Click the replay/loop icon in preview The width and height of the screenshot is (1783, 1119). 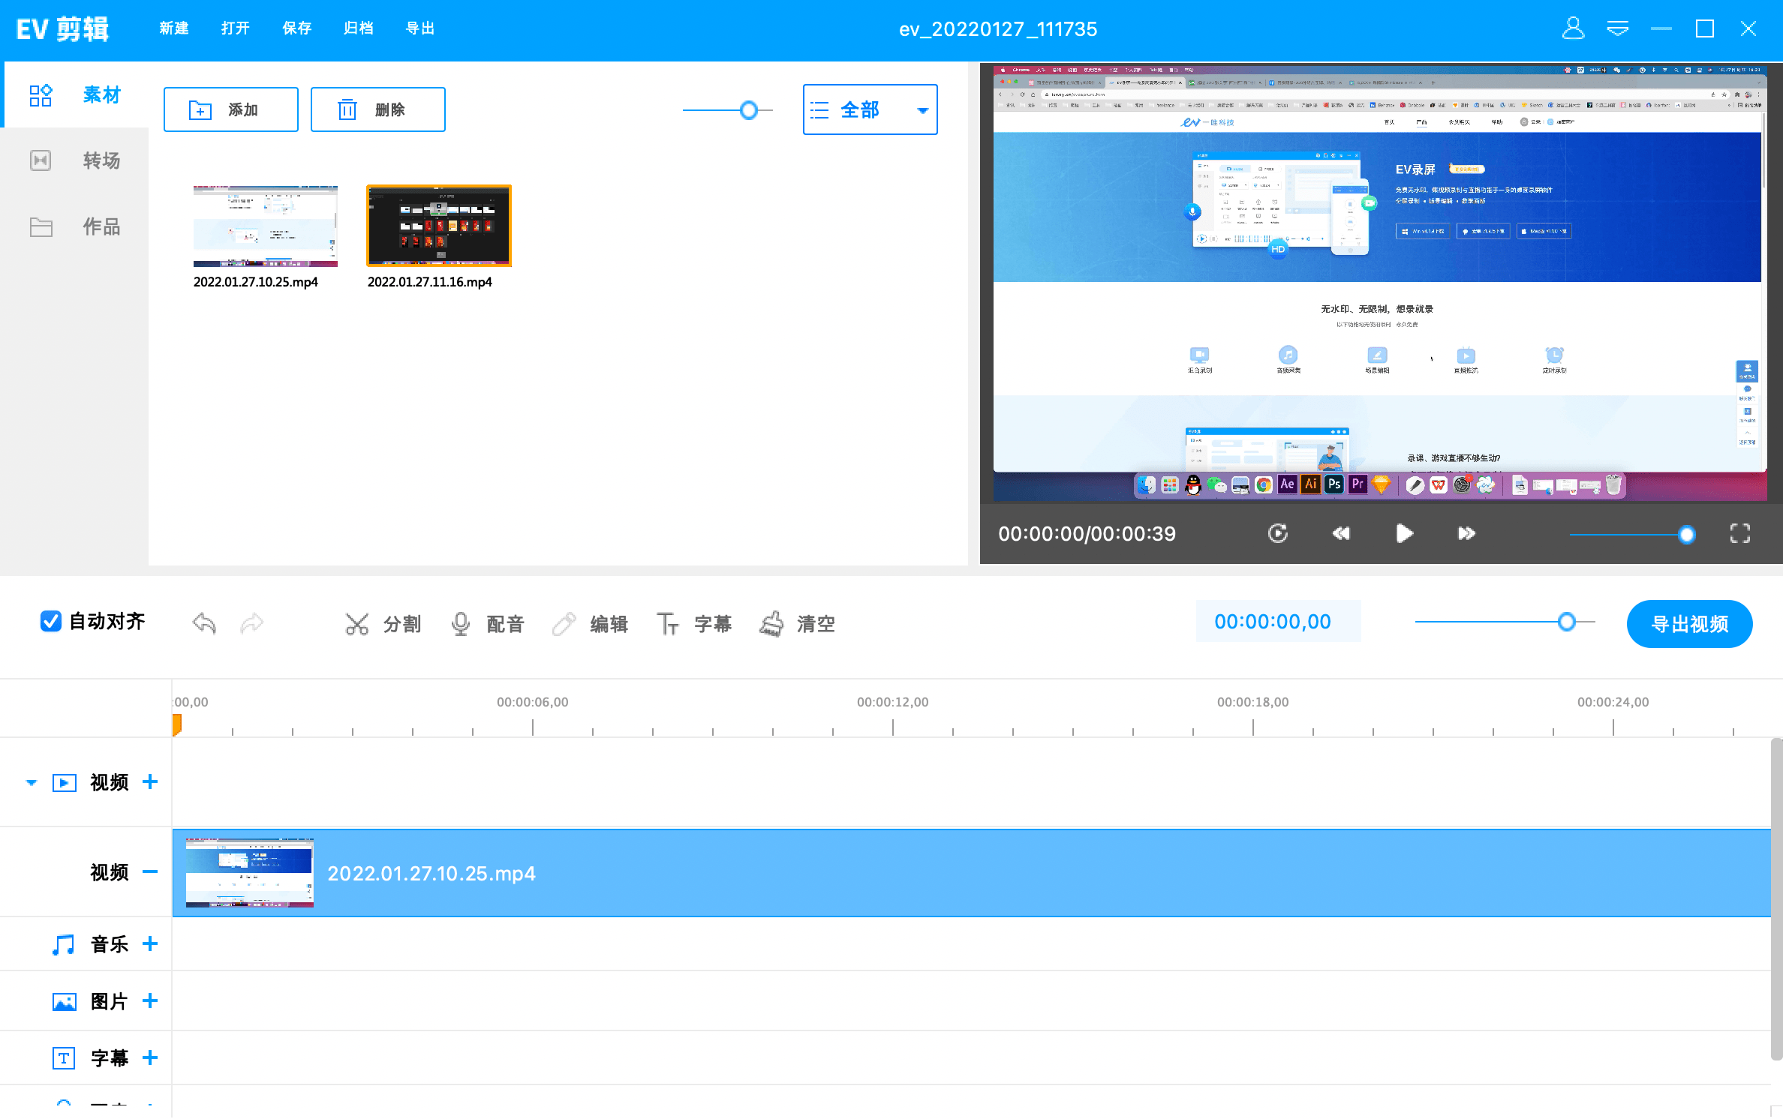pos(1278,533)
